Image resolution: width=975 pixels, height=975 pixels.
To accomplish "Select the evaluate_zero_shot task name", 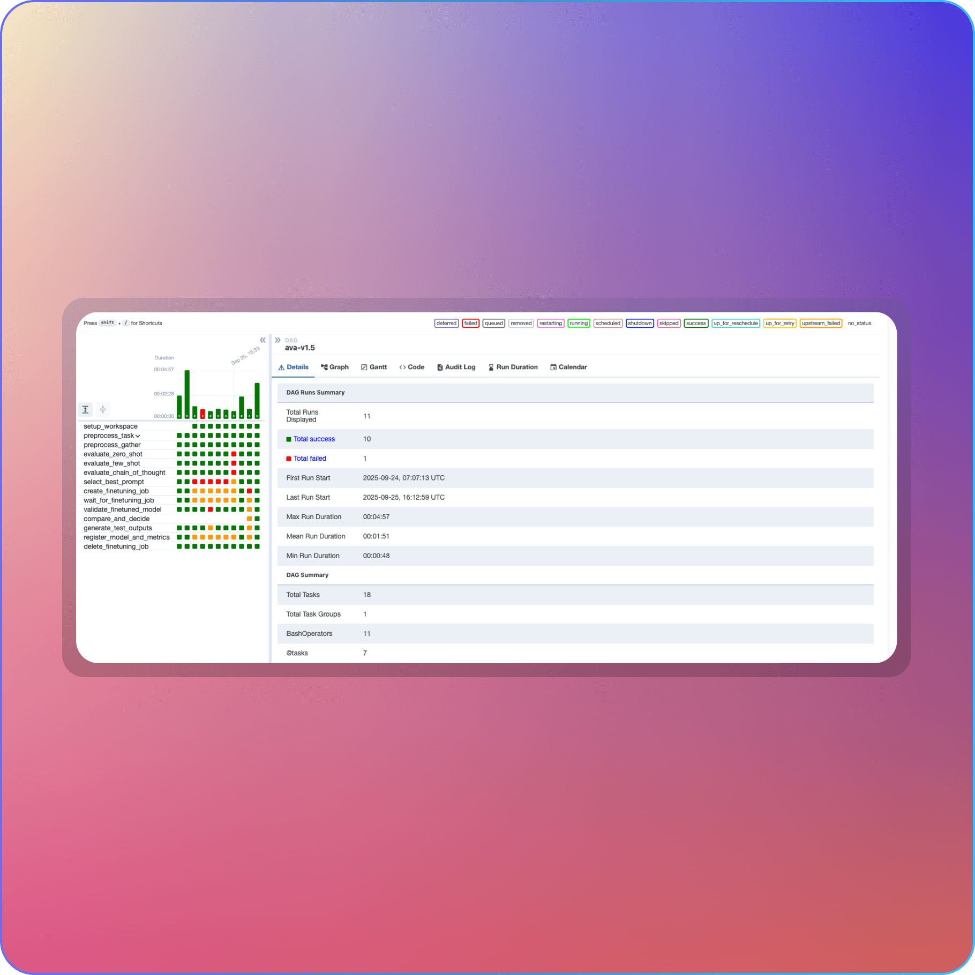I will pos(113,454).
